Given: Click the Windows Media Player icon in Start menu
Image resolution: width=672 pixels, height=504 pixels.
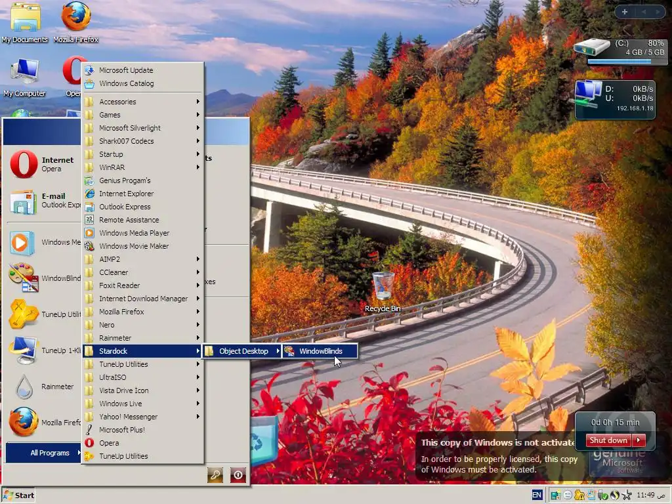Looking at the screenshot, I should tap(22, 243).
